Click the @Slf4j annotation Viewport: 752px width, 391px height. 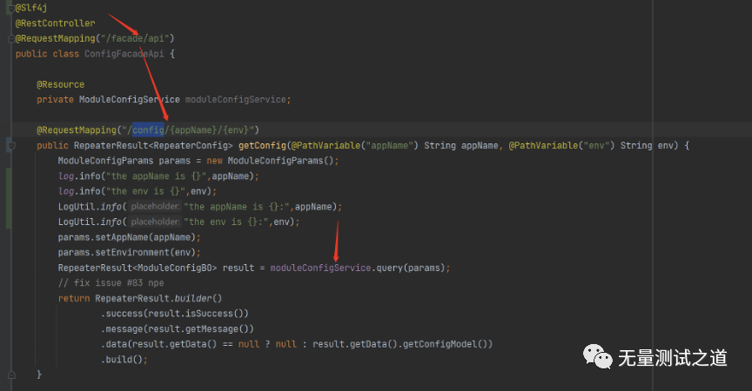[31, 8]
